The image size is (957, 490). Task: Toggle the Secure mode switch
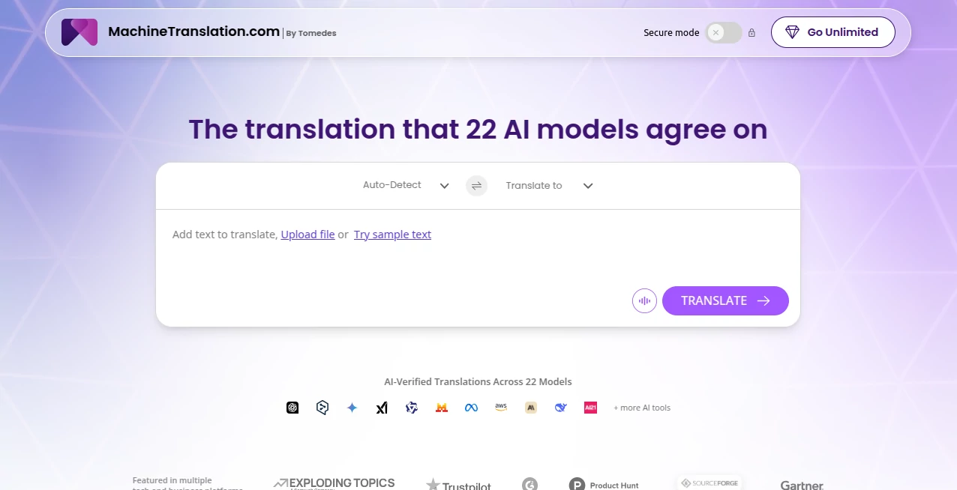(x=724, y=33)
